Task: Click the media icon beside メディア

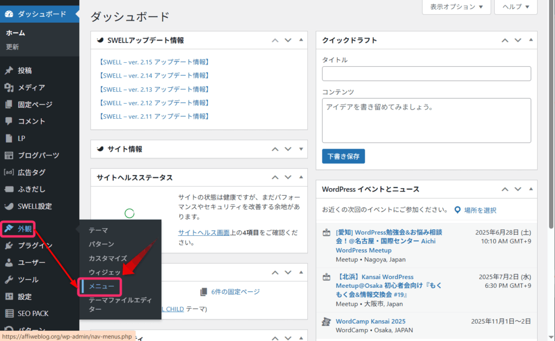Action: point(9,87)
